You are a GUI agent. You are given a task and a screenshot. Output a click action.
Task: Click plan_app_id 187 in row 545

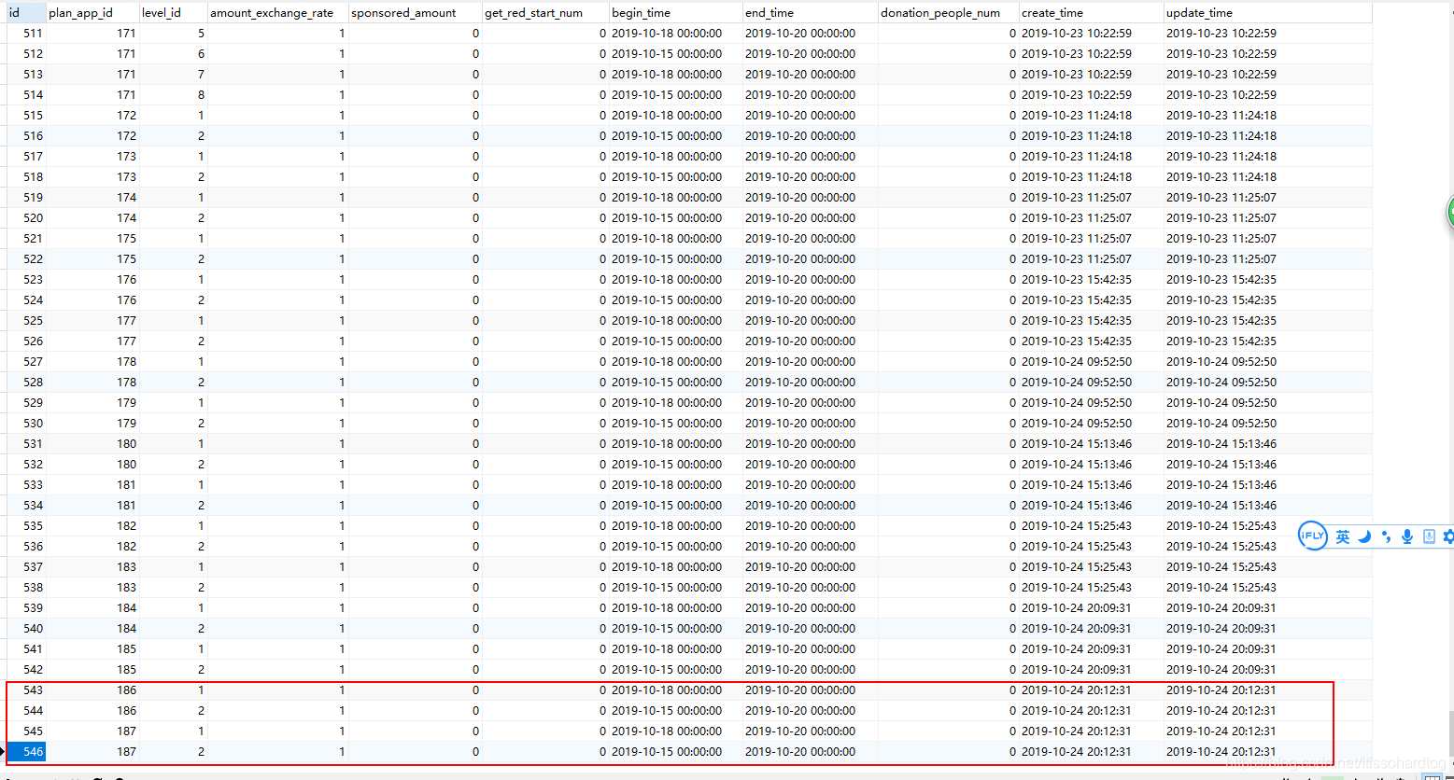[x=92, y=731]
